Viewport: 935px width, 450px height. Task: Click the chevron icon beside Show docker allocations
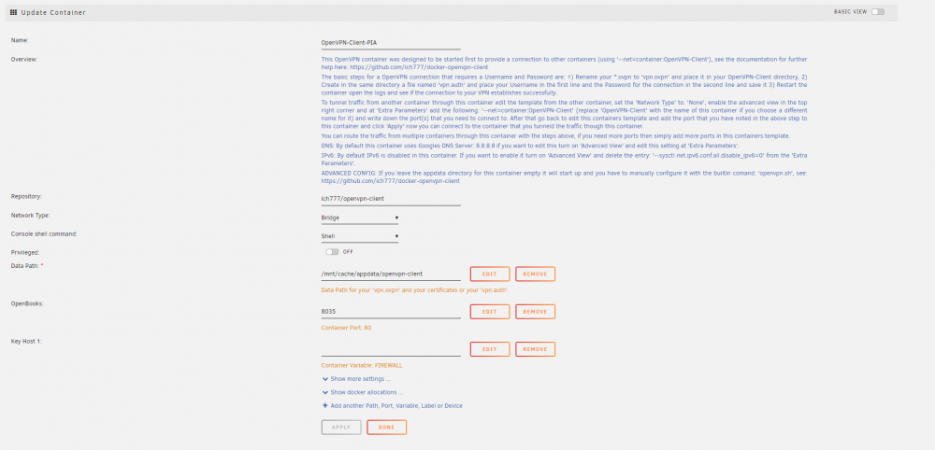[x=325, y=392]
